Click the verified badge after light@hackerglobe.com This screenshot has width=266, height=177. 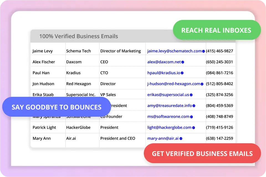pyautogui.click(x=194, y=128)
